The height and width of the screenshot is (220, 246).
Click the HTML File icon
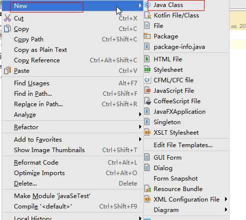pyautogui.click(x=147, y=59)
